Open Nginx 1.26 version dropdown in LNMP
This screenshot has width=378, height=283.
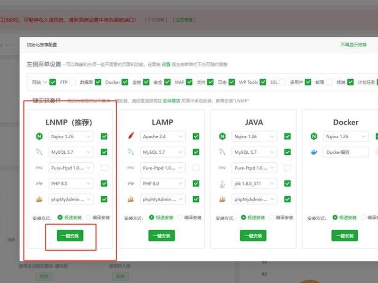coord(71,136)
